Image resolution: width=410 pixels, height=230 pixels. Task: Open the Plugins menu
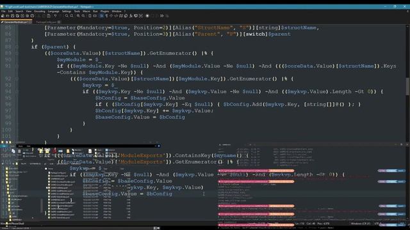pos(104,11)
